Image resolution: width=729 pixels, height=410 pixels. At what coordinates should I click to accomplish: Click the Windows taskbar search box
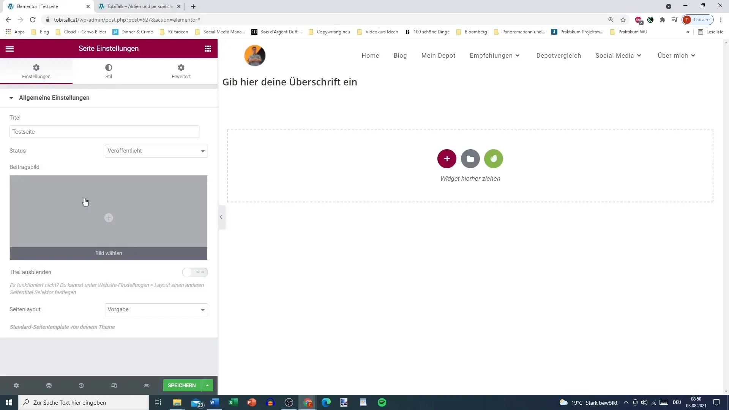(84, 402)
